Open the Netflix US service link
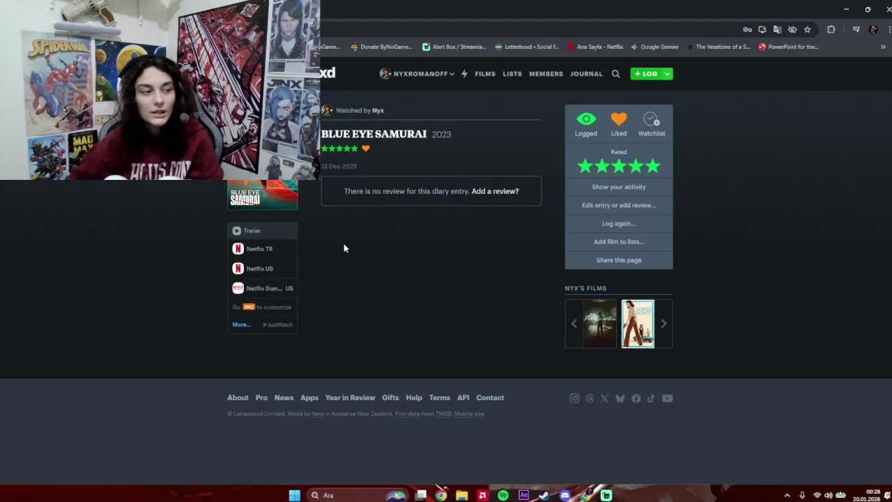Viewport: 892px width, 502px height. (263, 268)
